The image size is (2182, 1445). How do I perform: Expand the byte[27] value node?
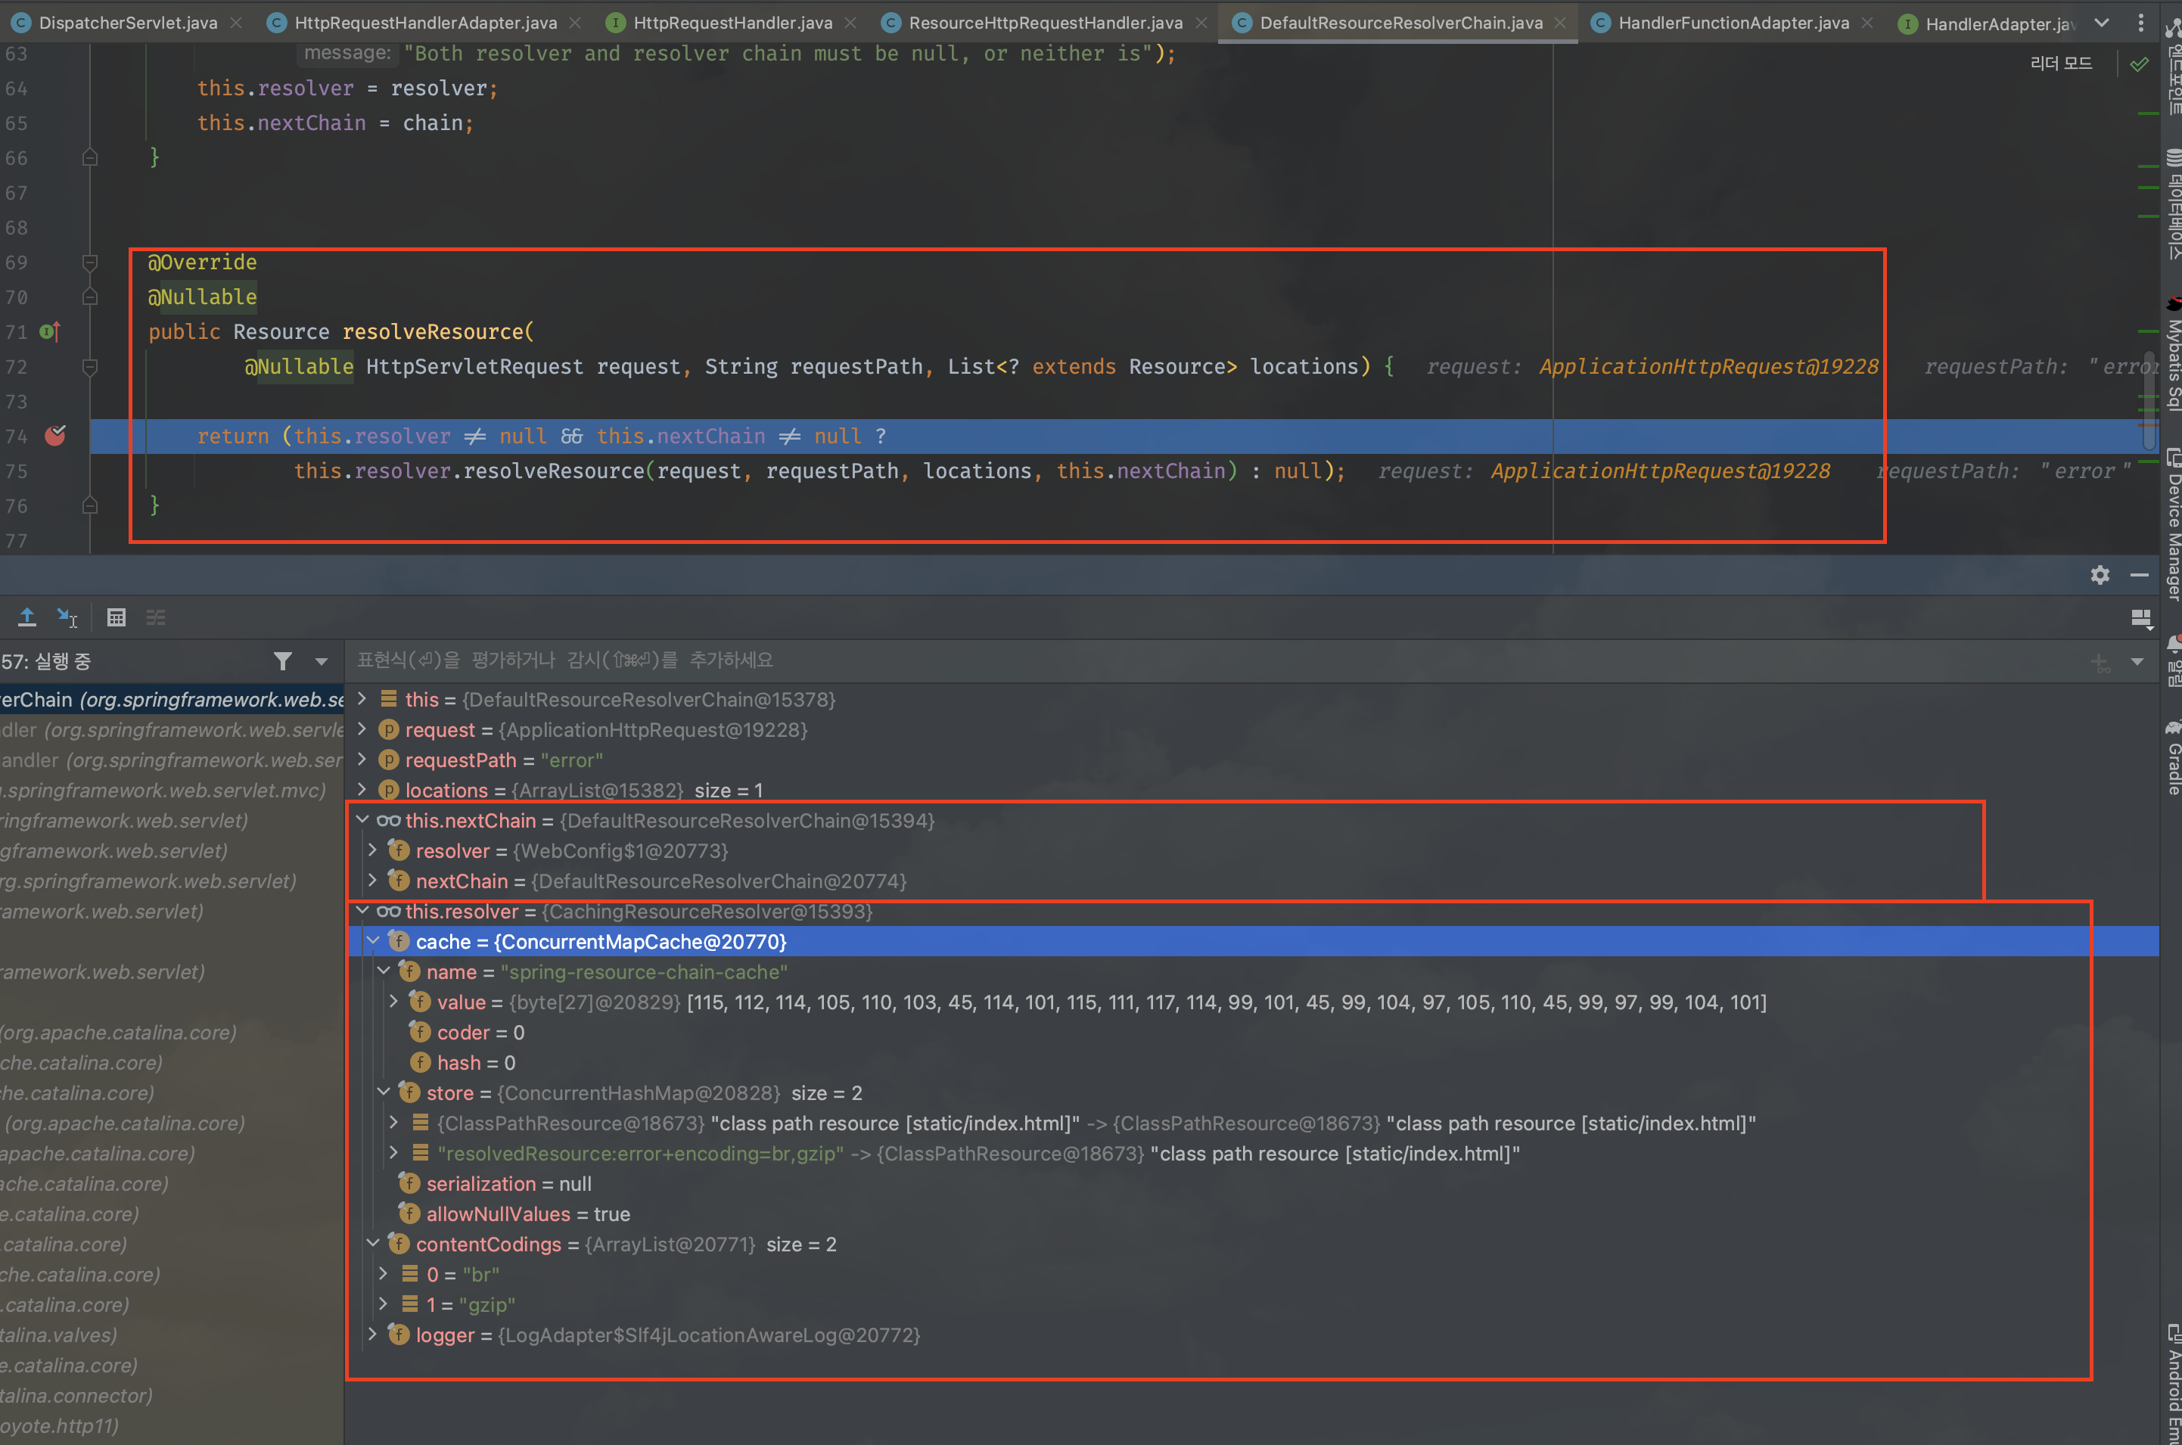tap(394, 1001)
